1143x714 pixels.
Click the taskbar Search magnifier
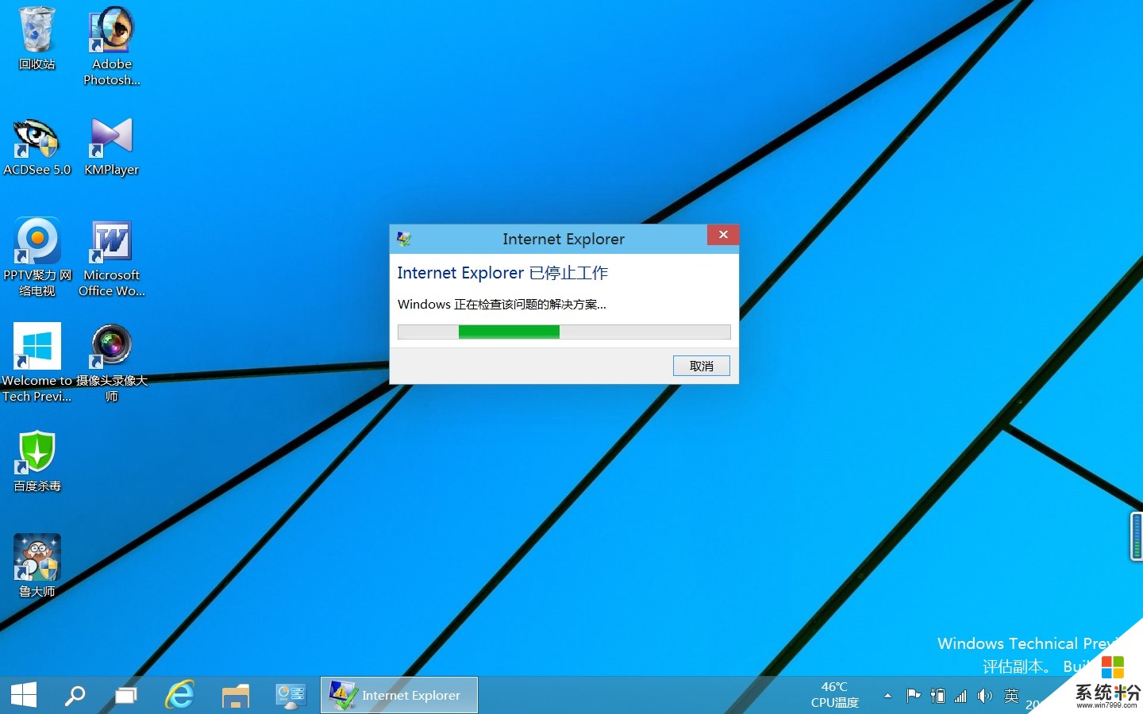point(75,695)
